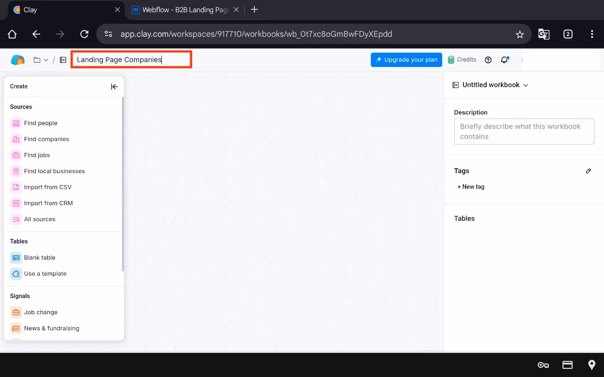Open notifications bell icon
The image size is (604, 377).
click(x=505, y=60)
